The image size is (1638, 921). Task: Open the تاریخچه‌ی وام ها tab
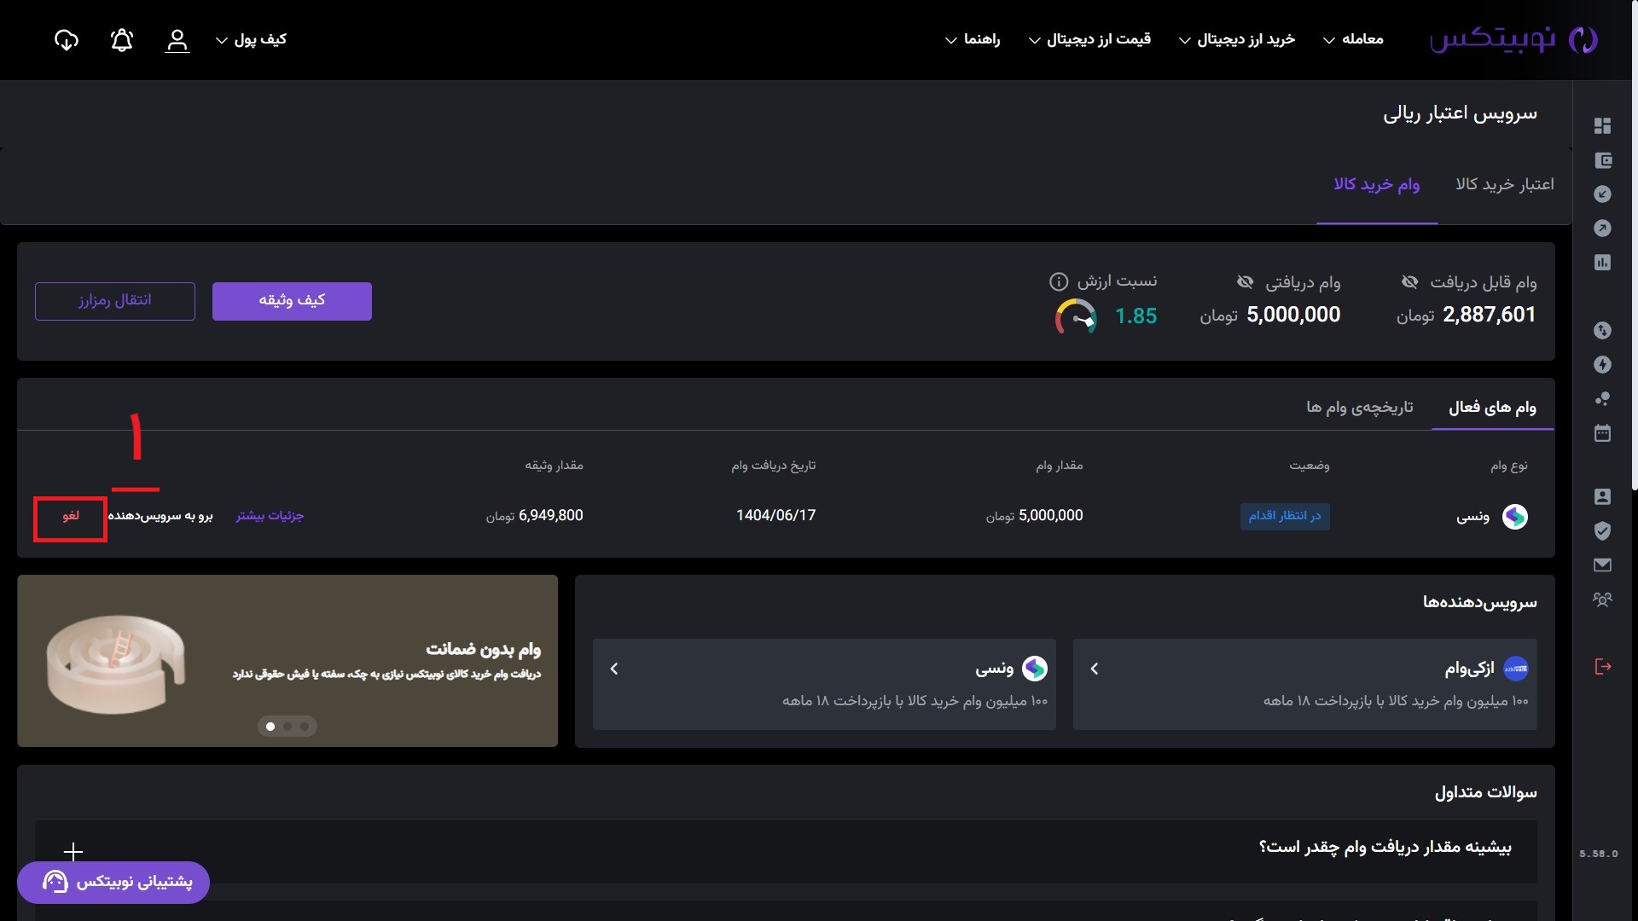click(x=1359, y=408)
